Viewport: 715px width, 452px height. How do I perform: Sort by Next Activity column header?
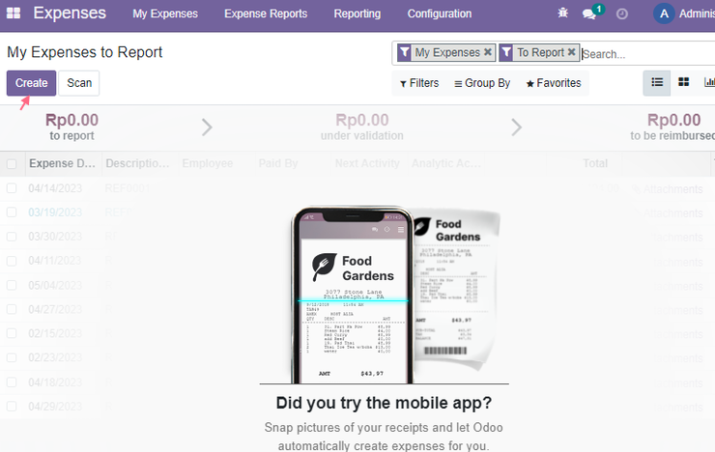coord(367,163)
